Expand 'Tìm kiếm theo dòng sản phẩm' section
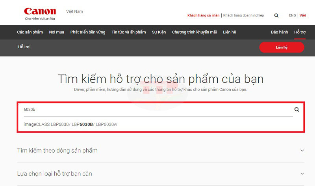The image size is (315, 186). click(302, 151)
